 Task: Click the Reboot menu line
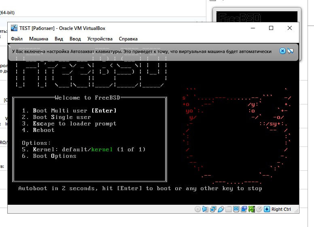(x=38, y=130)
